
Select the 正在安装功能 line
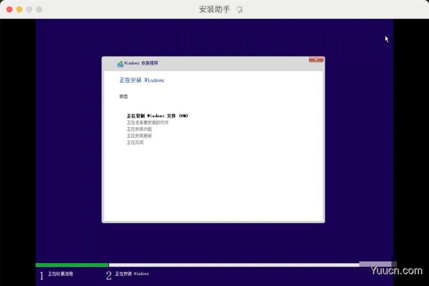pos(139,129)
